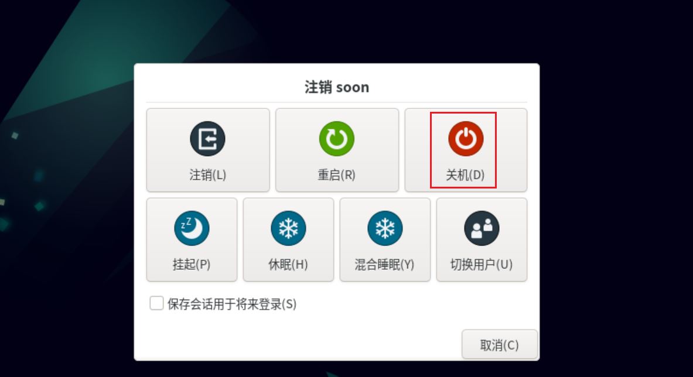Click the red power shutdown icon
Screen dimensions: 693x377
[466, 139]
